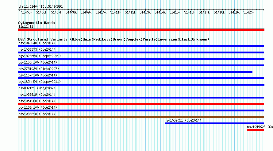Select the blue bar under dgv1157n100
The image size is (273, 151).
pyautogui.click(x=141, y=78)
